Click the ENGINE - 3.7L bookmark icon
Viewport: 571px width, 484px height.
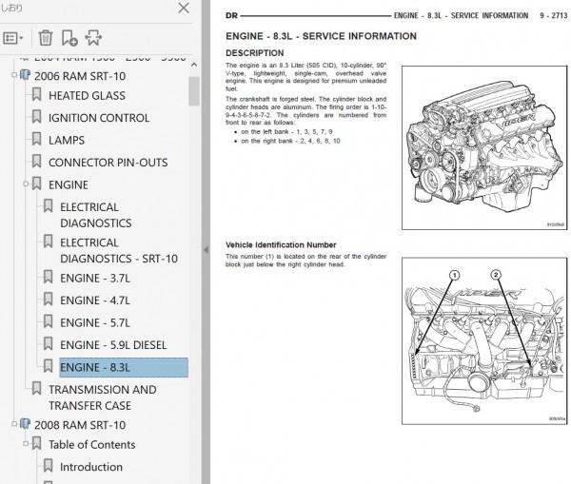49,277
